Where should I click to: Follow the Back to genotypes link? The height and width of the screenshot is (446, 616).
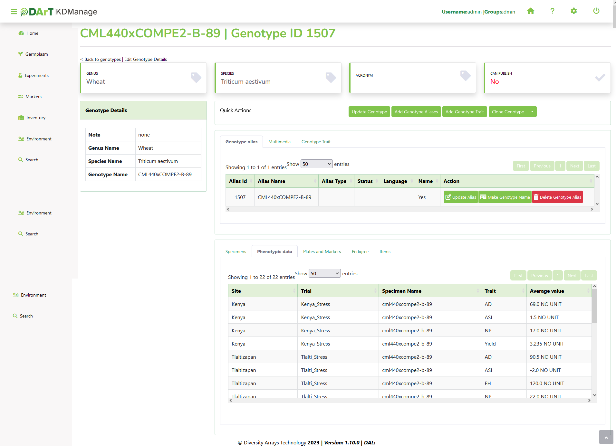(x=102, y=59)
